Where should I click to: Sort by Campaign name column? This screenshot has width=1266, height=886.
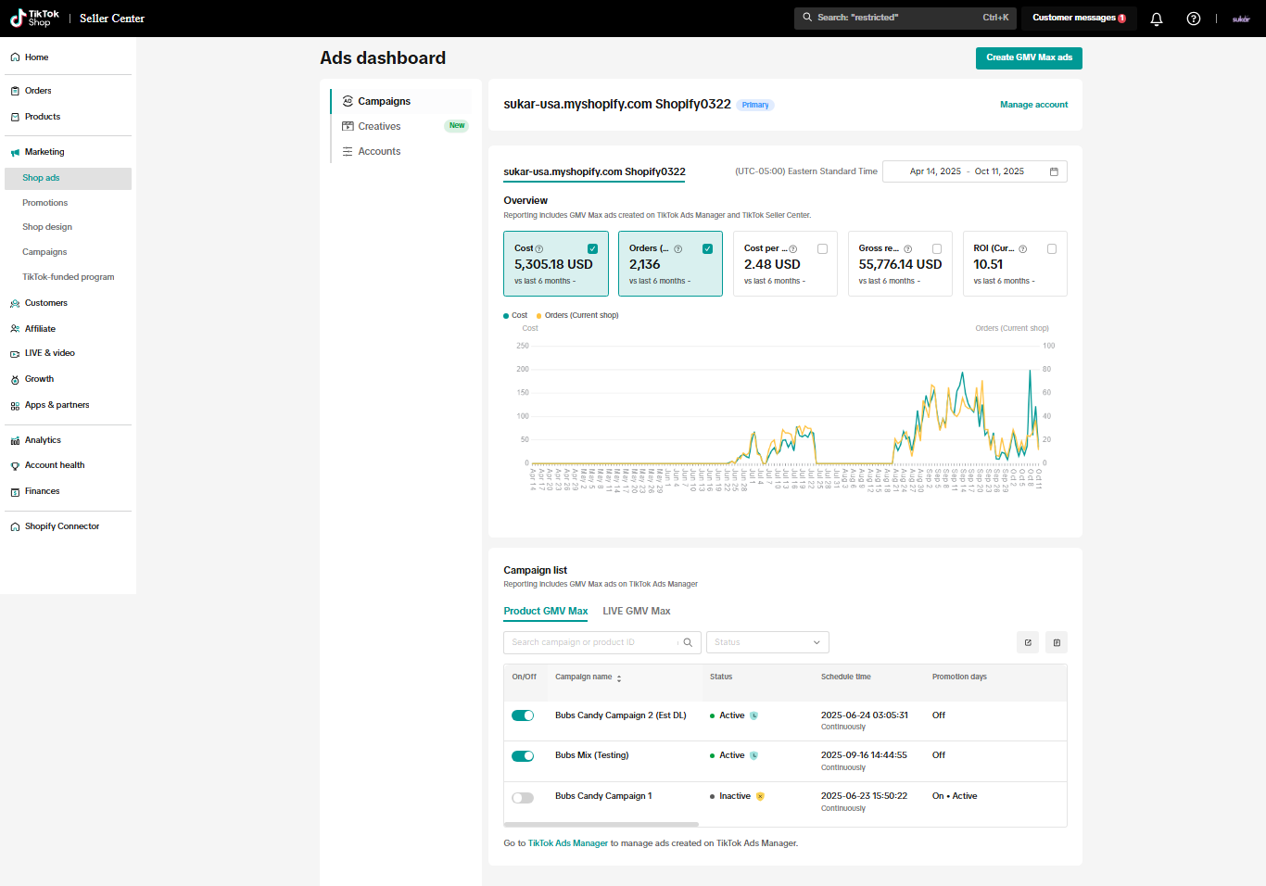click(619, 678)
